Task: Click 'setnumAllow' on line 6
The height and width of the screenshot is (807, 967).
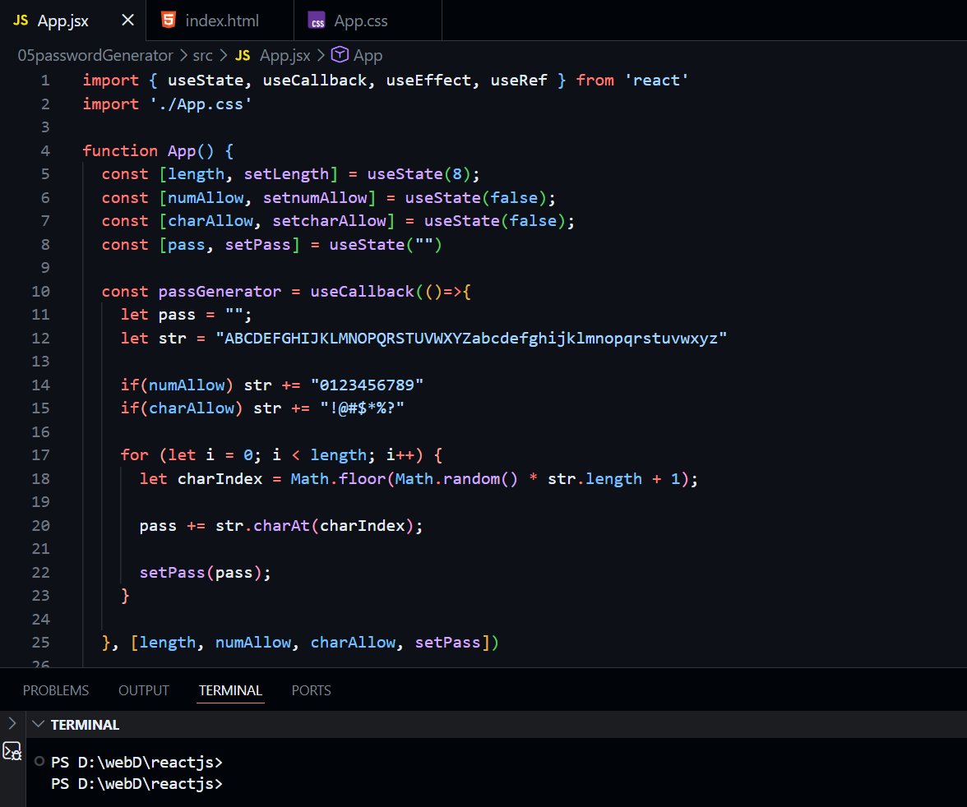Action: [x=314, y=198]
